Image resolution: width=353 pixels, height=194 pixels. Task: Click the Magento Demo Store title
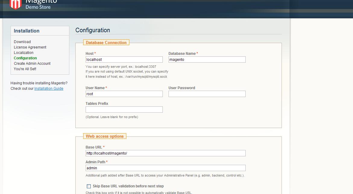click(x=41, y=4)
